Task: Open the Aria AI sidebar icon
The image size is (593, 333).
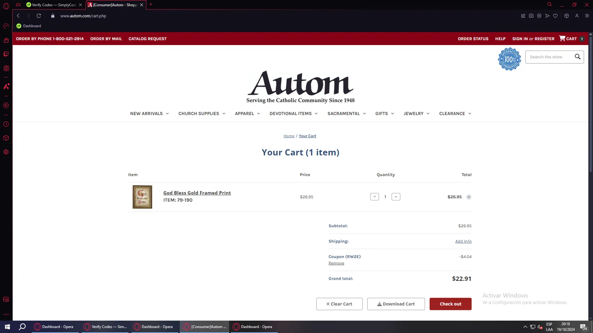Action: click(x=6, y=86)
